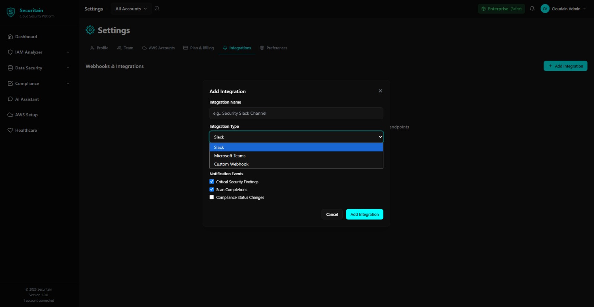Uncheck Critical Security Findings
The width and height of the screenshot is (594, 307).
pyautogui.click(x=212, y=182)
